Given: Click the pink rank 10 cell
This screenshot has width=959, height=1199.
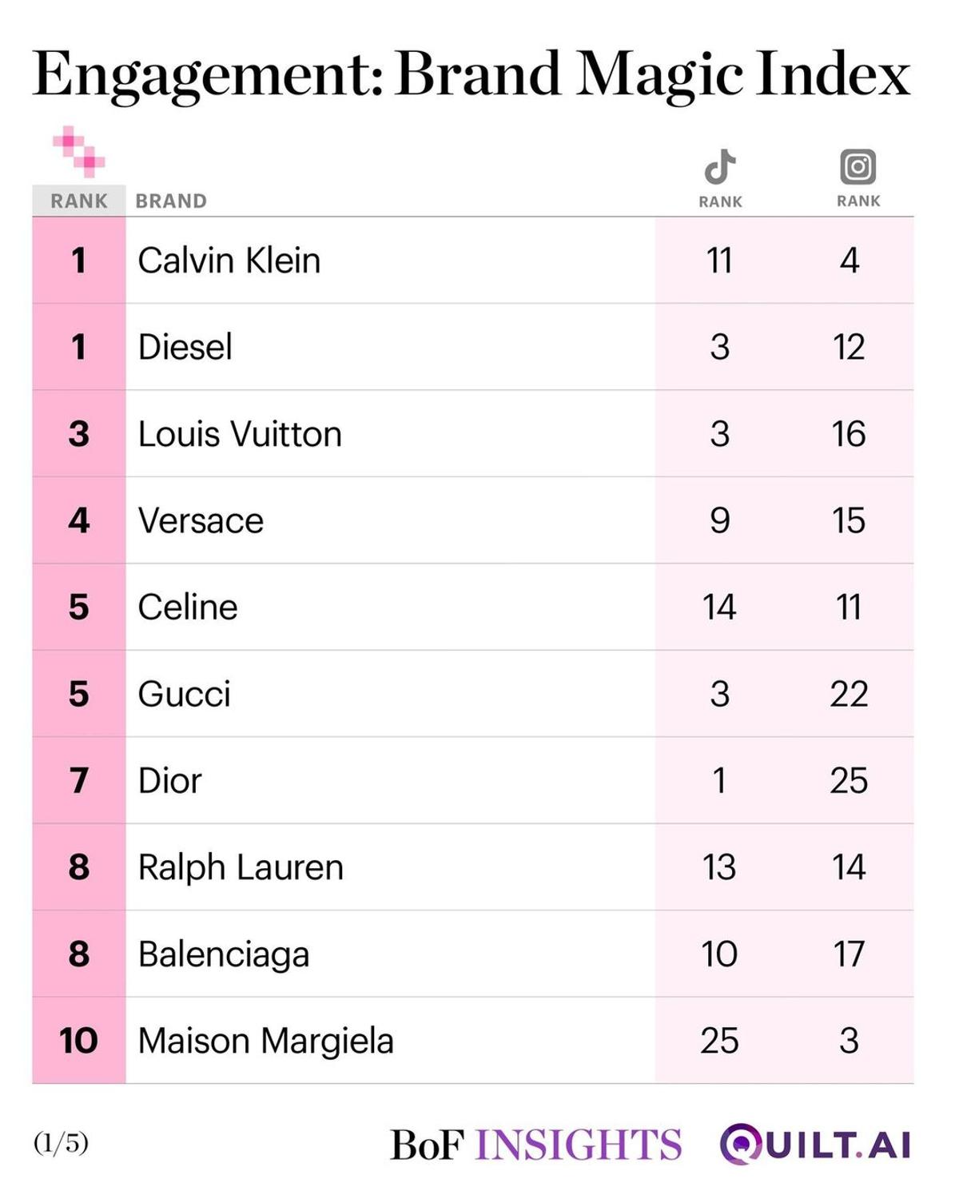Looking at the screenshot, I should tap(79, 1041).
